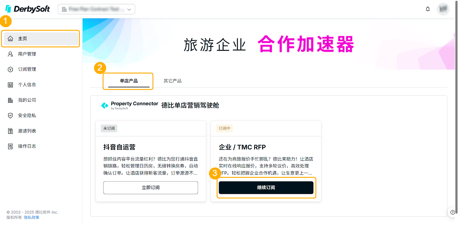Click the operation log icon

[10, 146]
